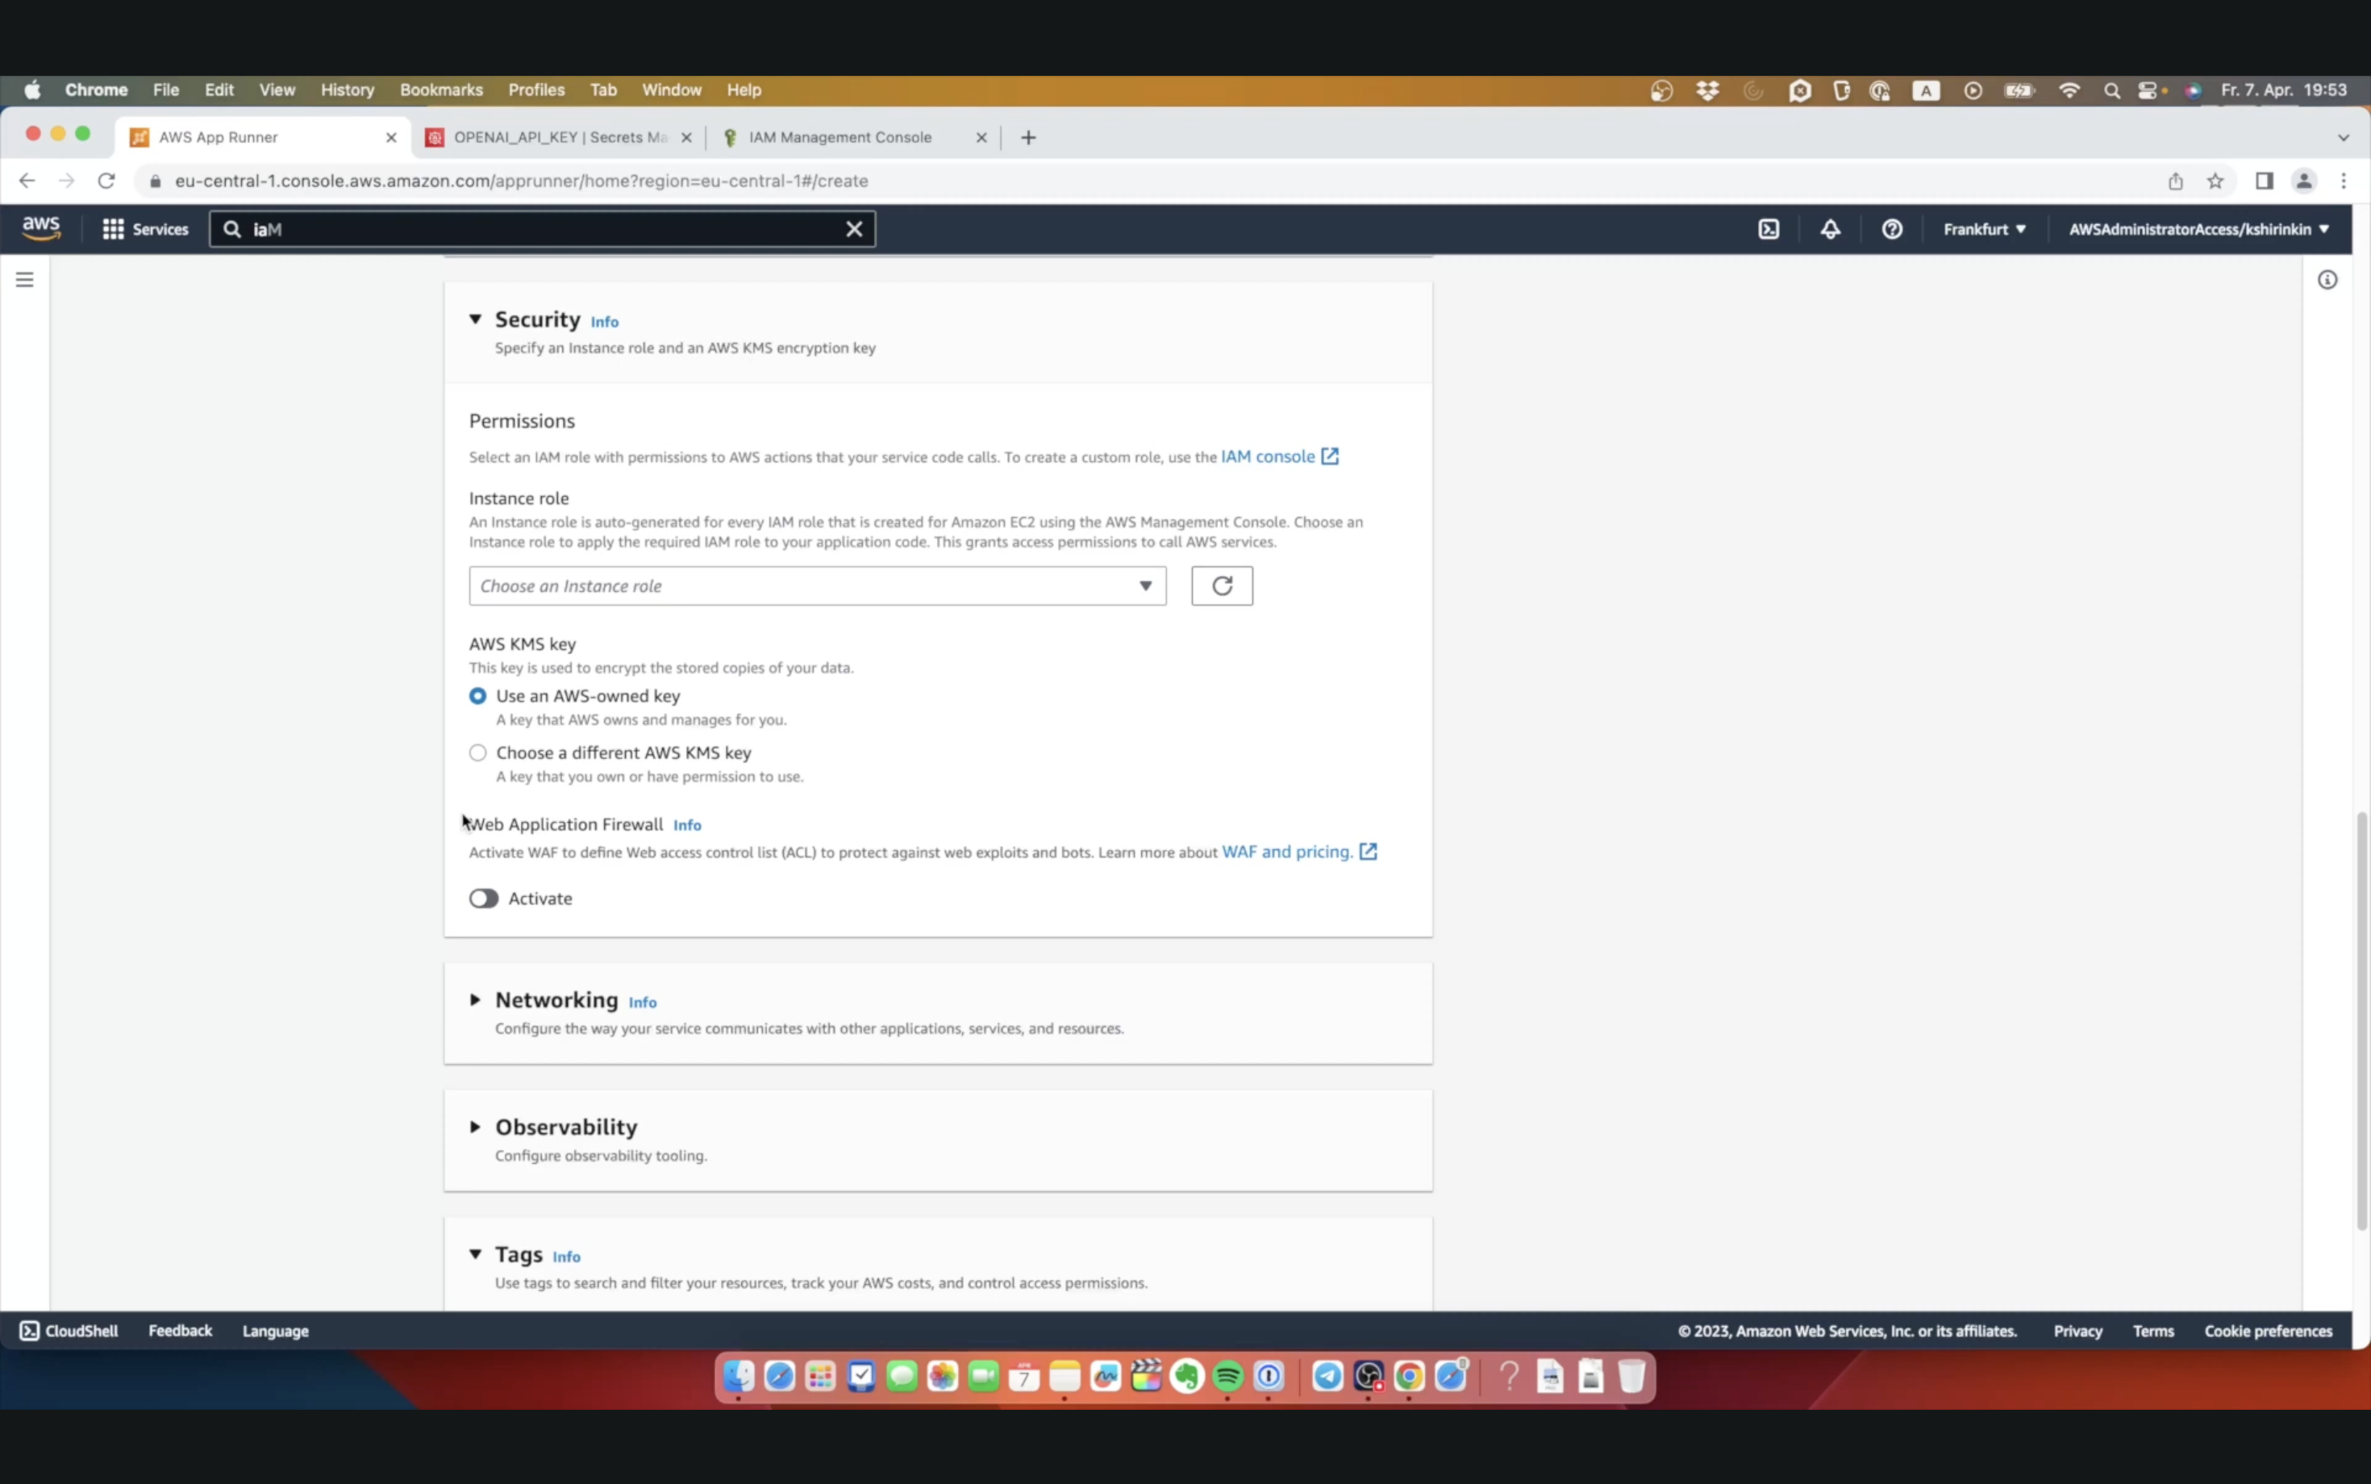
Task: Click the notifications bell icon
Action: pos(1831,227)
